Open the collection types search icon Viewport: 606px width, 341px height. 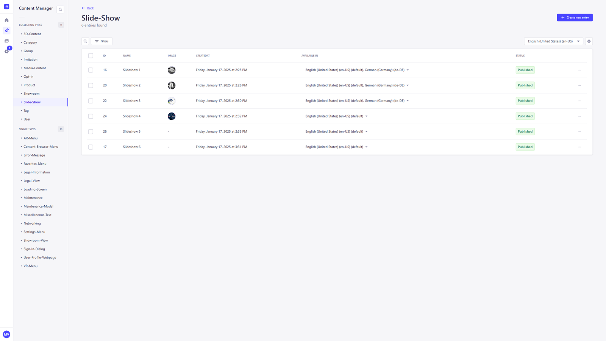(60, 9)
